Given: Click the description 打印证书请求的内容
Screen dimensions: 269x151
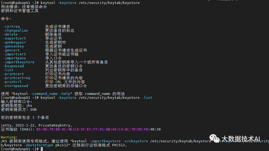Looking at the screenshot, I should click(x=64, y=78).
